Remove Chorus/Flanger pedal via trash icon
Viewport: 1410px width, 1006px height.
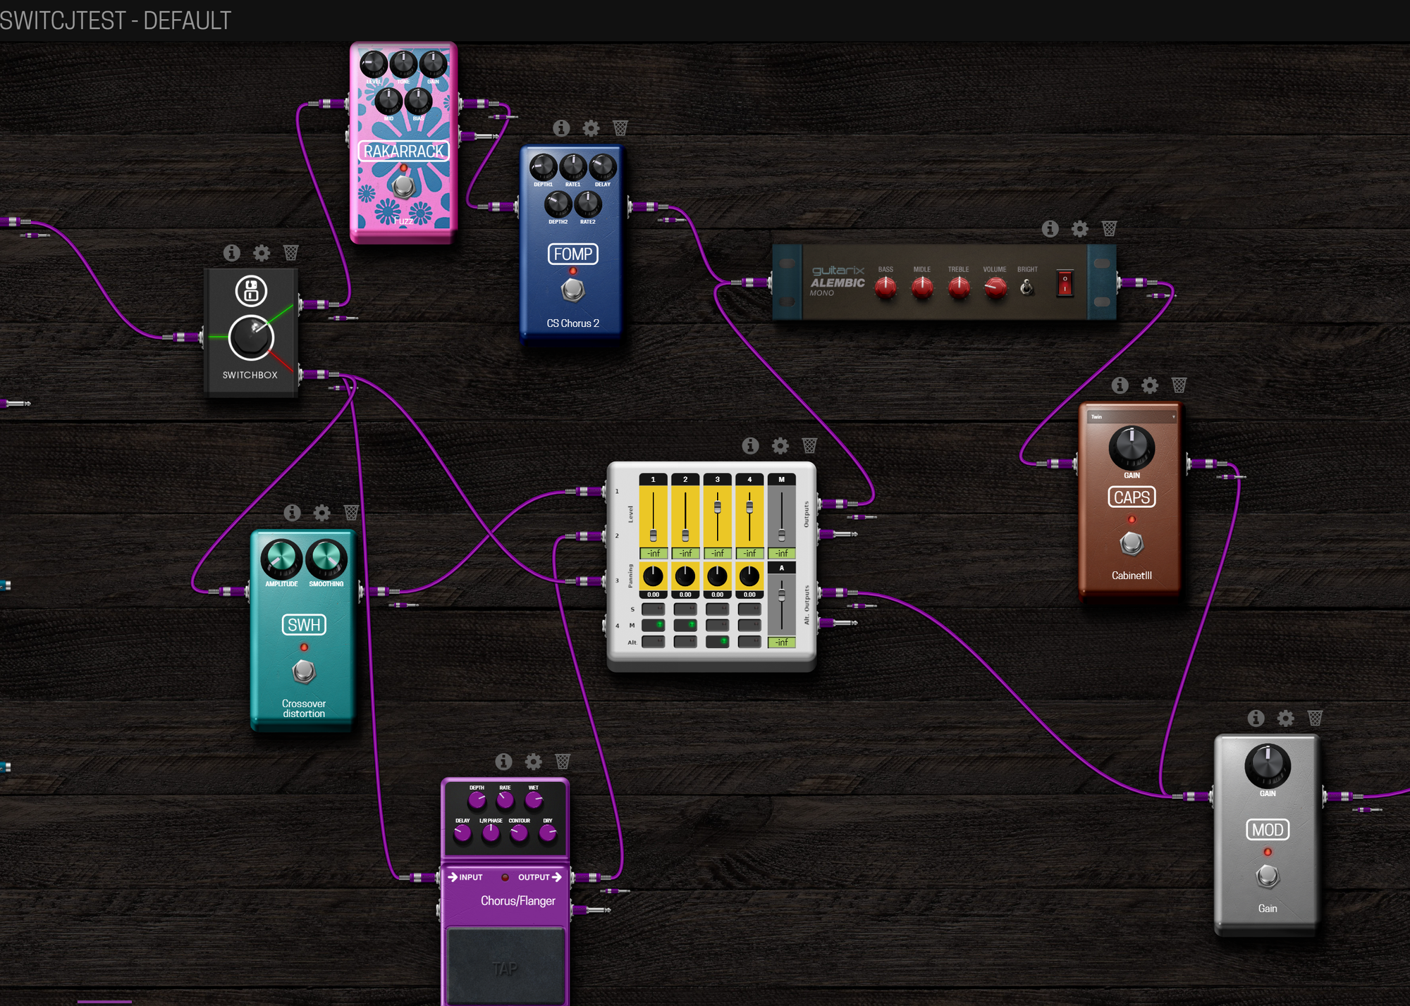click(x=563, y=761)
